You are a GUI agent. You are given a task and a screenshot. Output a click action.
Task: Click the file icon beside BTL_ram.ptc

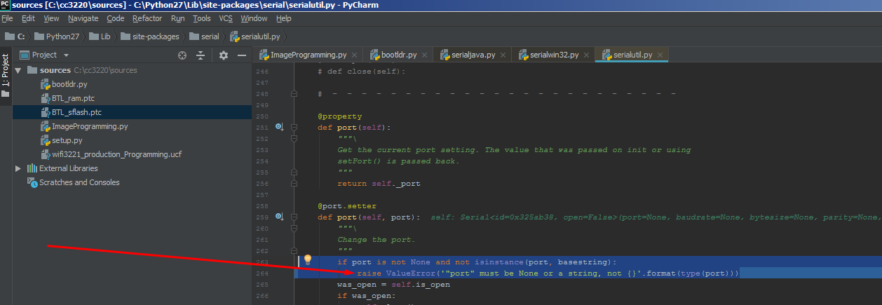[45, 98]
